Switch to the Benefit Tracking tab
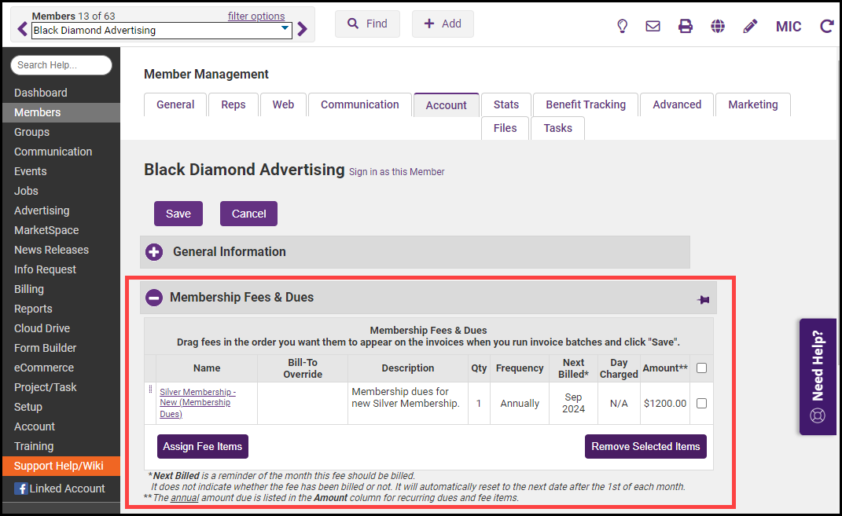The height and width of the screenshot is (516, 842). tap(586, 104)
